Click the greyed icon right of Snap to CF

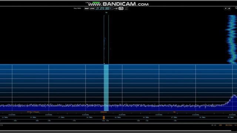[126, 8]
